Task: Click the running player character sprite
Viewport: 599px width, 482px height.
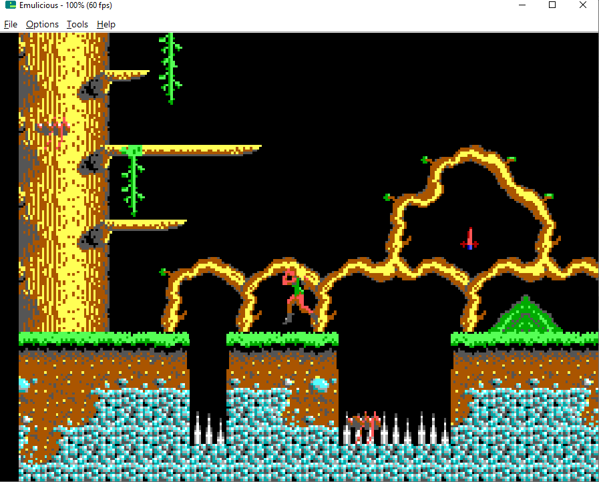Action: coord(298,296)
